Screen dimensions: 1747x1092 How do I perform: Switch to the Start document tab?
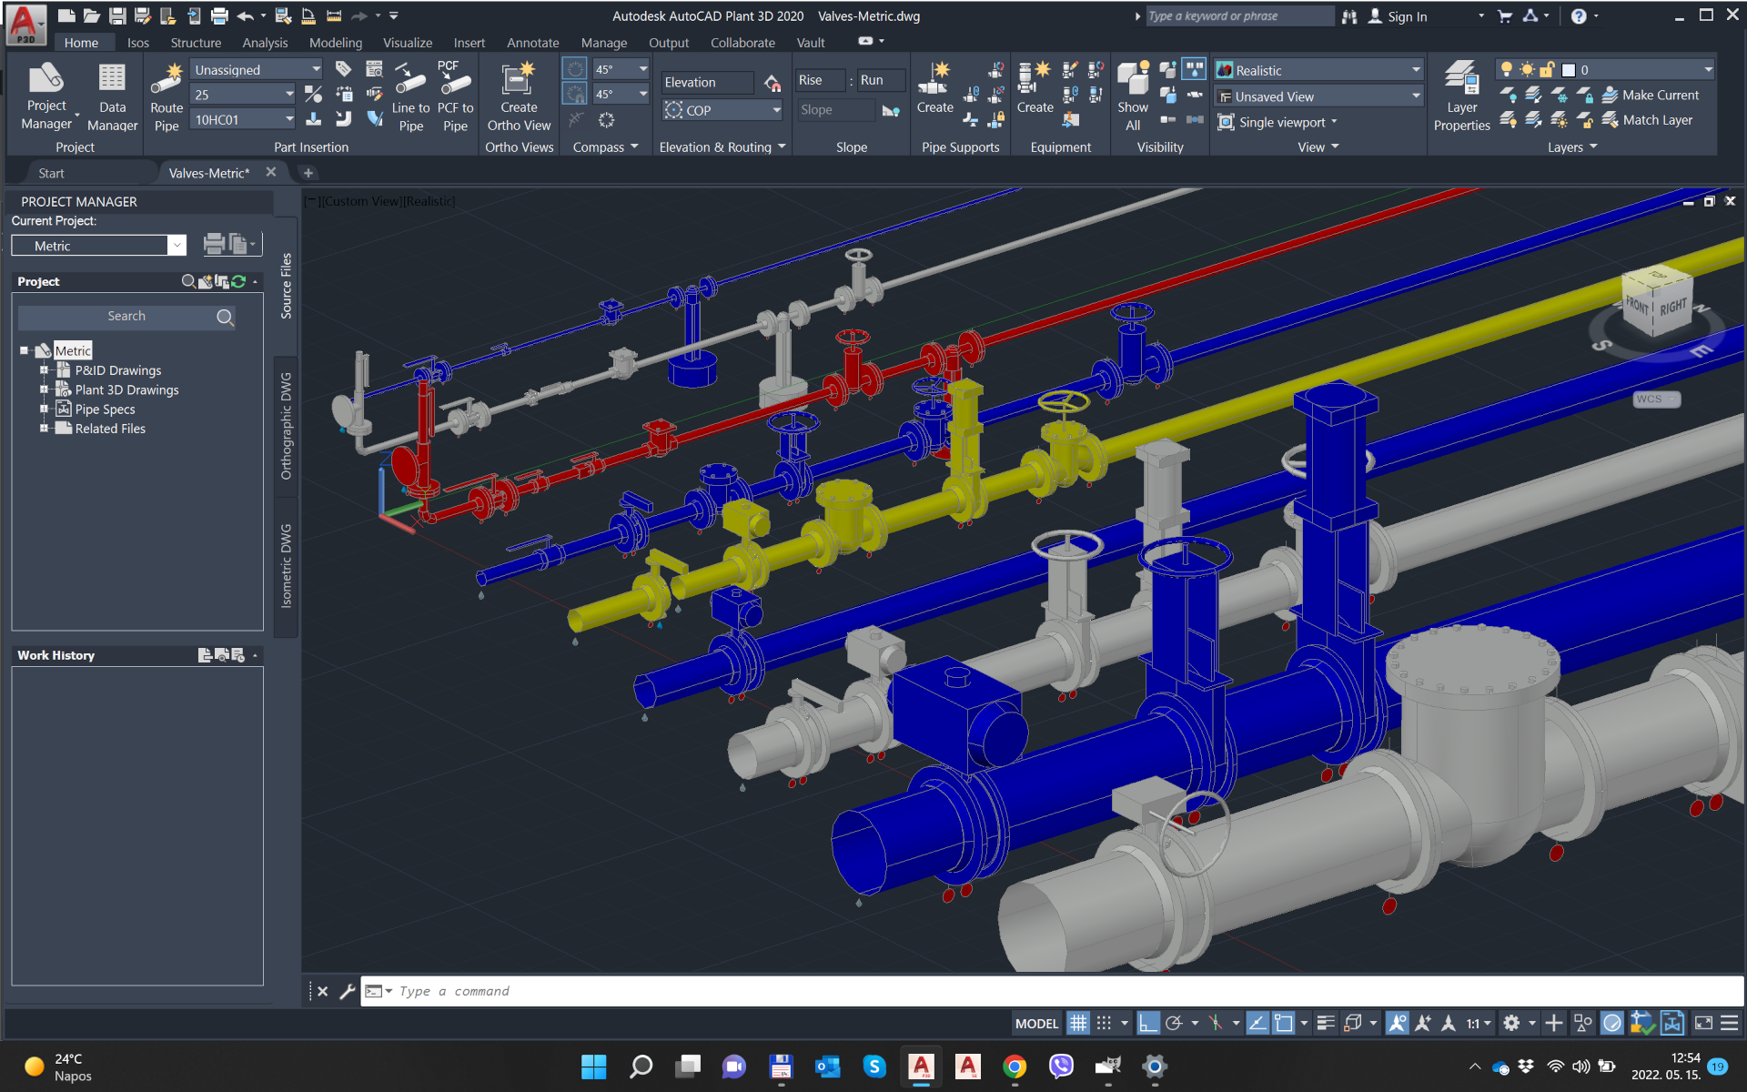[52, 173]
